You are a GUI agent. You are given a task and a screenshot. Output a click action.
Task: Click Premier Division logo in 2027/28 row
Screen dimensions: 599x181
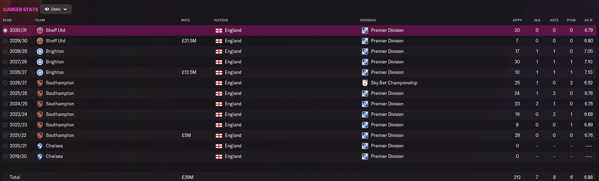pos(365,62)
